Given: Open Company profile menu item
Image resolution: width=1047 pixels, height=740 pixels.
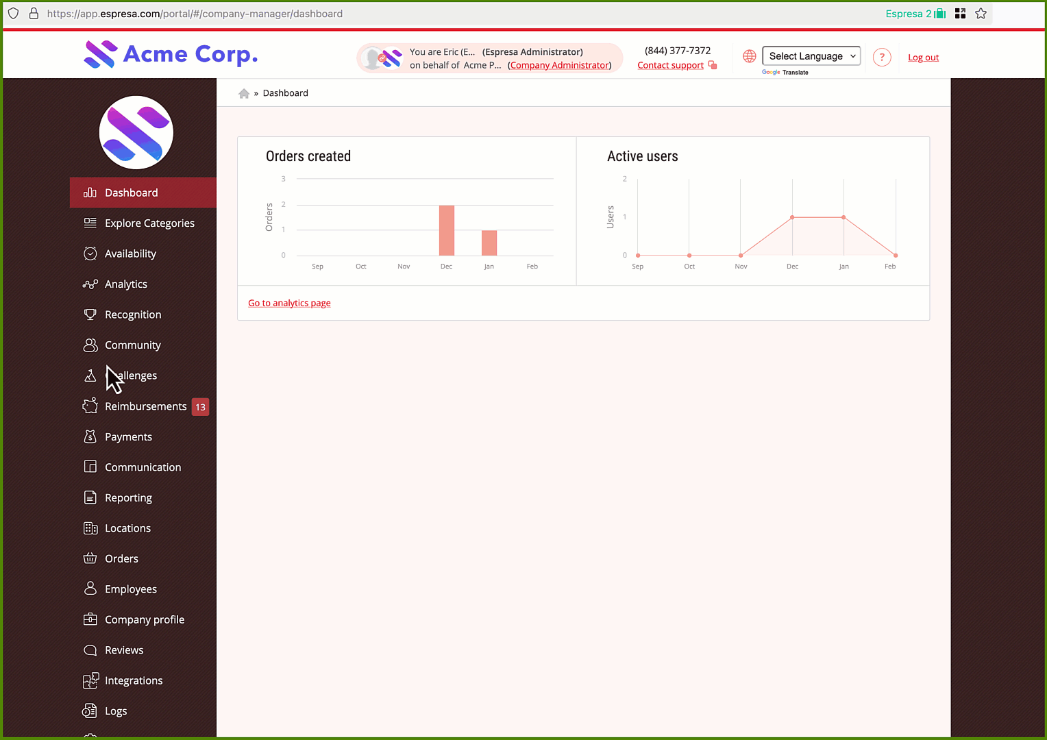Looking at the screenshot, I should [143, 619].
